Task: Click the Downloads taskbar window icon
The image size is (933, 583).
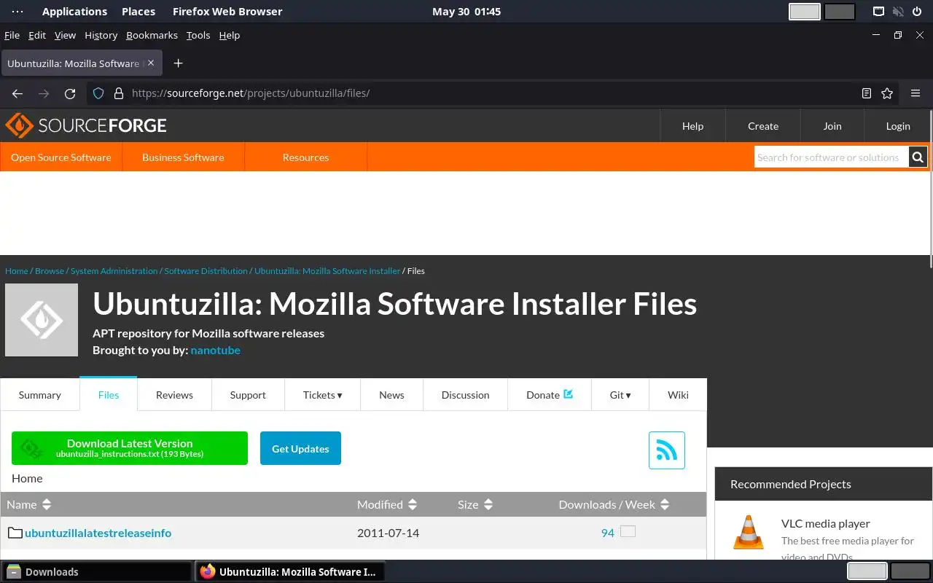Action: (x=14, y=572)
